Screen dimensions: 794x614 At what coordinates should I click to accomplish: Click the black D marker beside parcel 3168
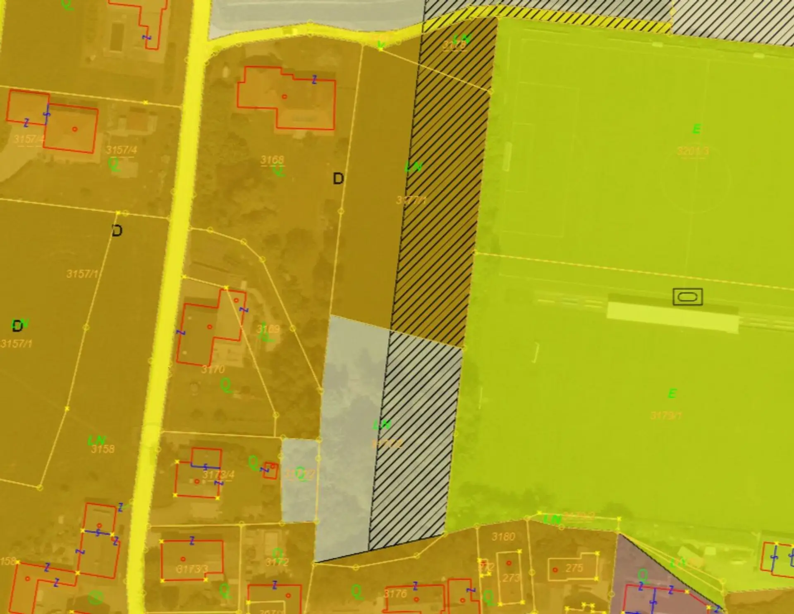pos(338,179)
